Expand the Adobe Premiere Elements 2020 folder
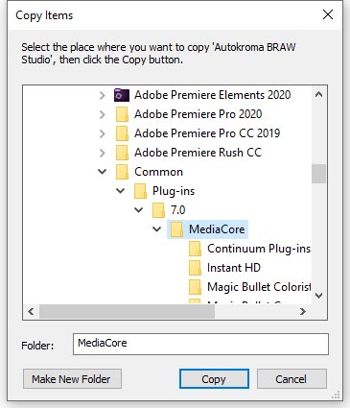The height and width of the screenshot is (408, 350). click(103, 95)
